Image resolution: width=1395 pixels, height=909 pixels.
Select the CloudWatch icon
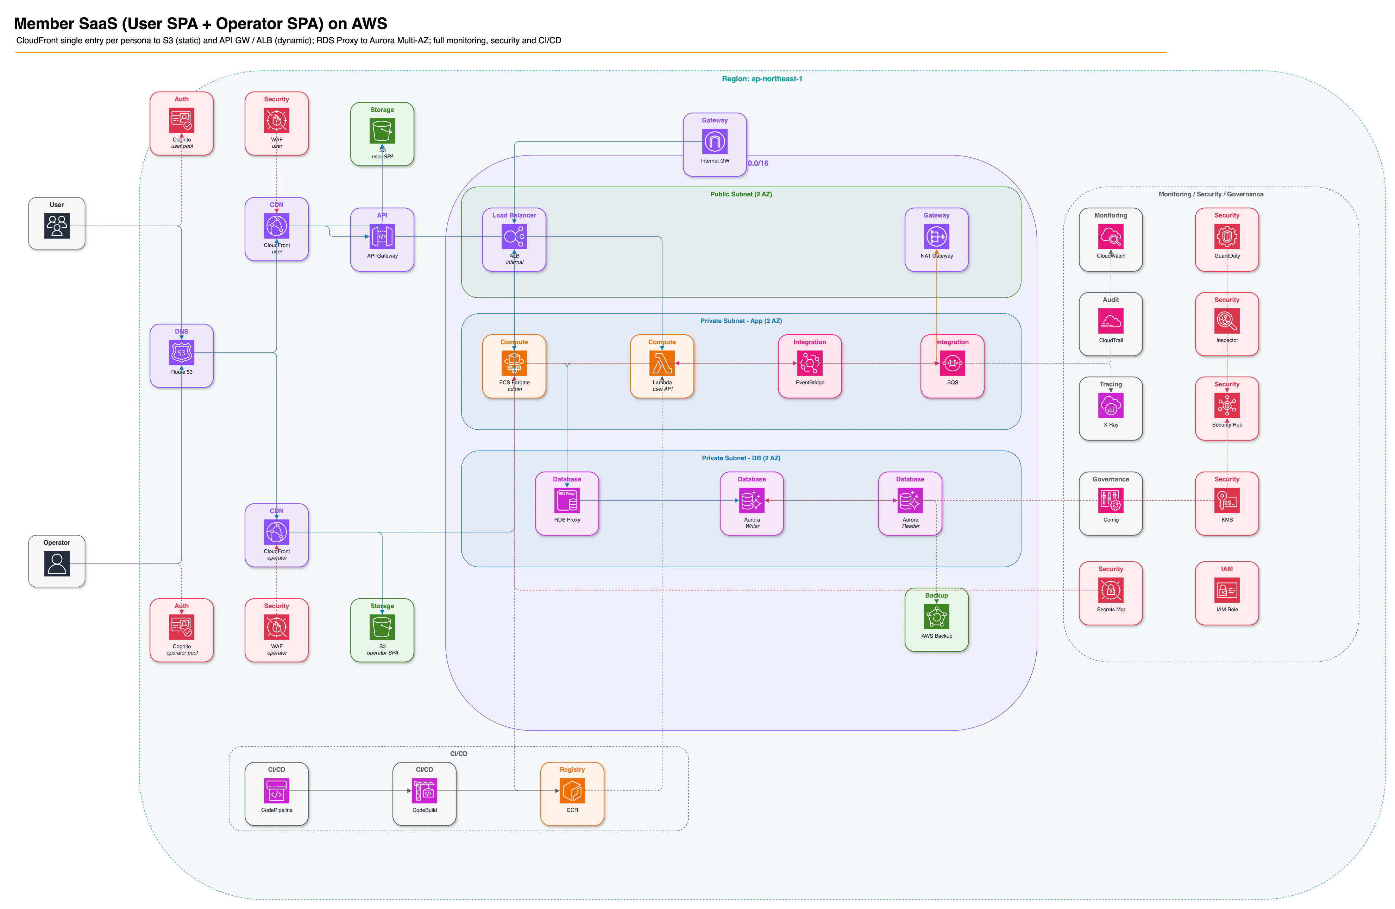pos(1110,236)
